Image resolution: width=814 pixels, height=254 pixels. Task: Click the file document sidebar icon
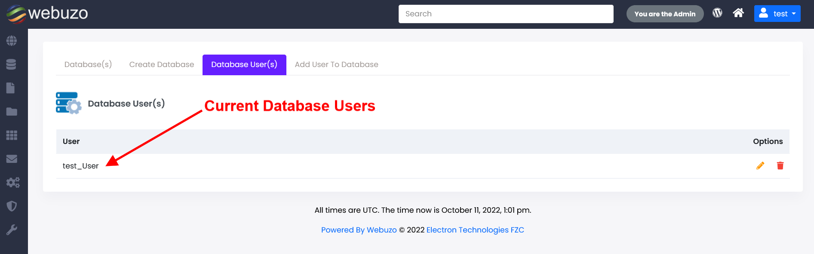11,88
